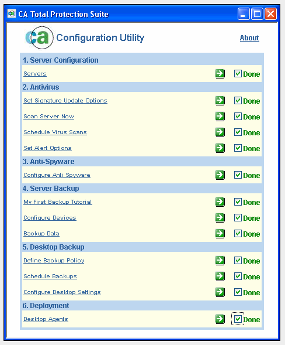This screenshot has height=345, width=285.
Task: Toggle the Done checkbox for Scan Server Now
Action: [x=238, y=117]
